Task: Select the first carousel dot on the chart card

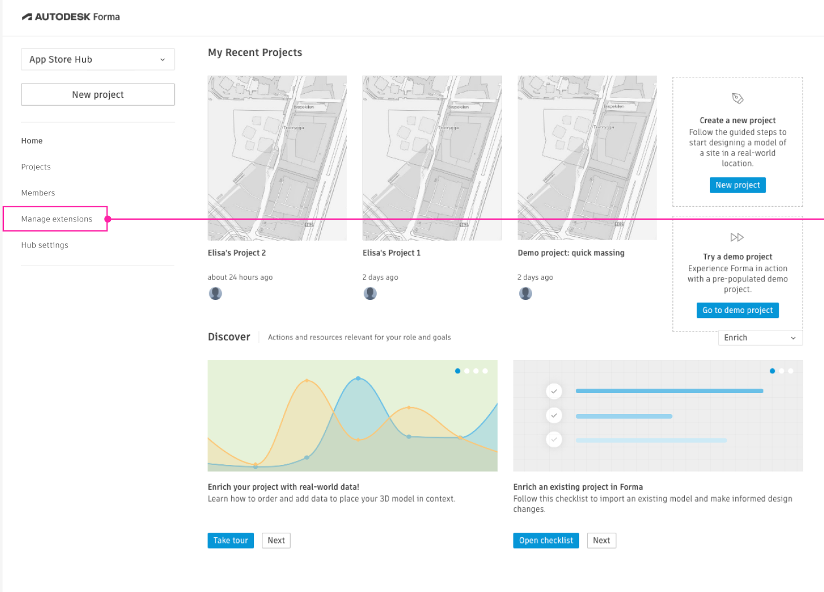Action: 458,371
